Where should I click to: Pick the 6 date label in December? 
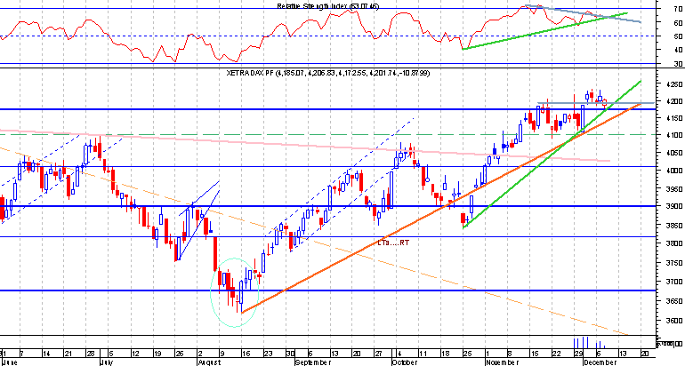(599, 354)
